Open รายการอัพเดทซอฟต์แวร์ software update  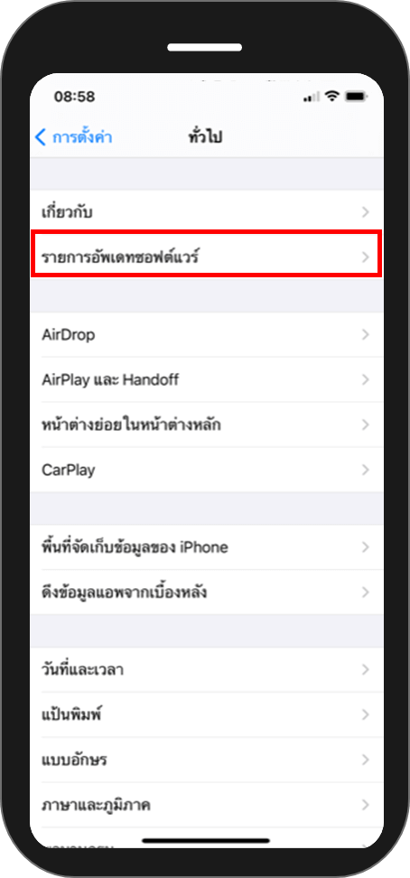(207, 257)
